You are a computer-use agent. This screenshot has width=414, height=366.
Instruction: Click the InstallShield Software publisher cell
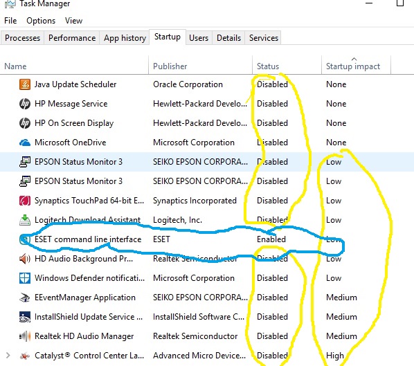[199, 317]
